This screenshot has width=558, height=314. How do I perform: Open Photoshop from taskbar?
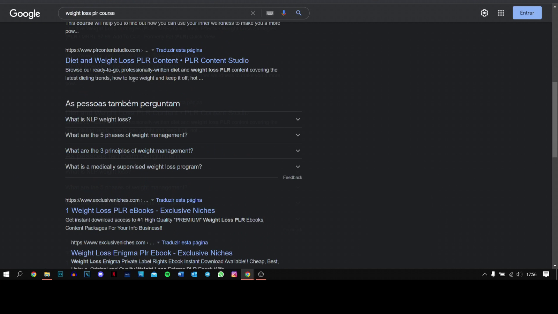pyautogui.click(x=60, y=274)
